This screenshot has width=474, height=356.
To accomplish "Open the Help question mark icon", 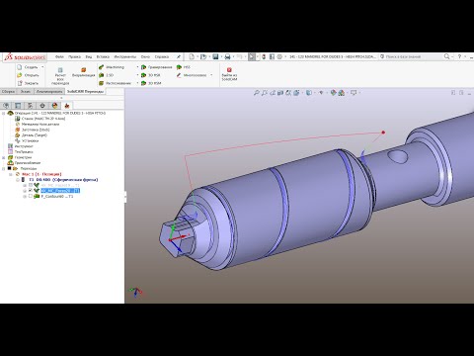I will coord(459,56).
